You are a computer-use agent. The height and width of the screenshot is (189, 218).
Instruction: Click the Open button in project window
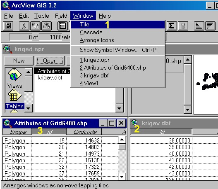(x=50, y=61)
